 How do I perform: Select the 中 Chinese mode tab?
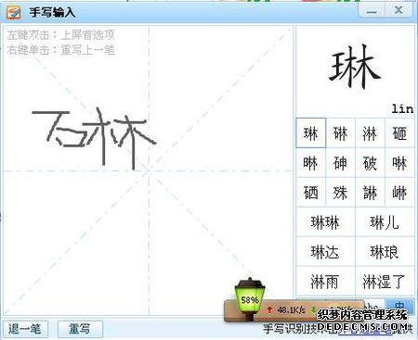point(399,306)
